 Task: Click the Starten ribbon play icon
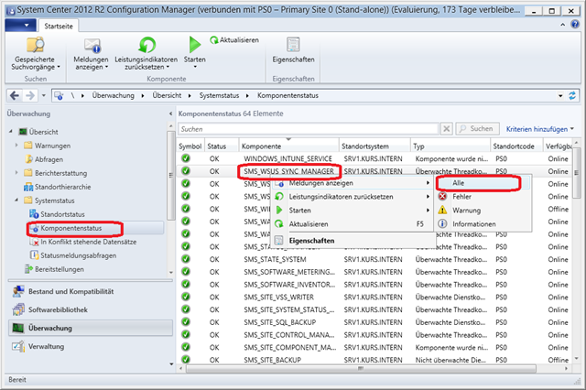194,45
